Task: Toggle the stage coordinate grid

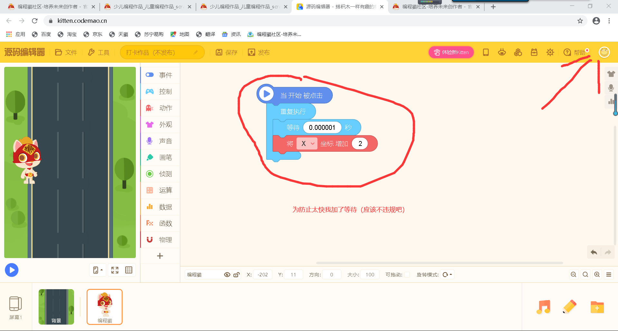Action: tap(129, 270)
